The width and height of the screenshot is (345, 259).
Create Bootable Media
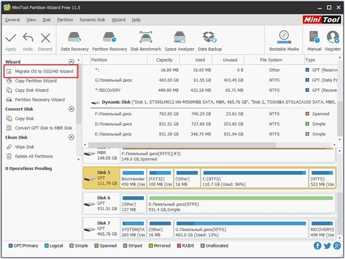point(284,41)
